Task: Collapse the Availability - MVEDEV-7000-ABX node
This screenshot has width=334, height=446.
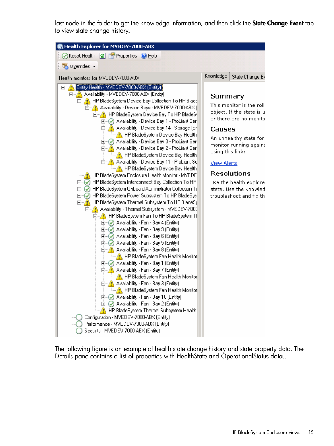Action: (x=71, y=94)
